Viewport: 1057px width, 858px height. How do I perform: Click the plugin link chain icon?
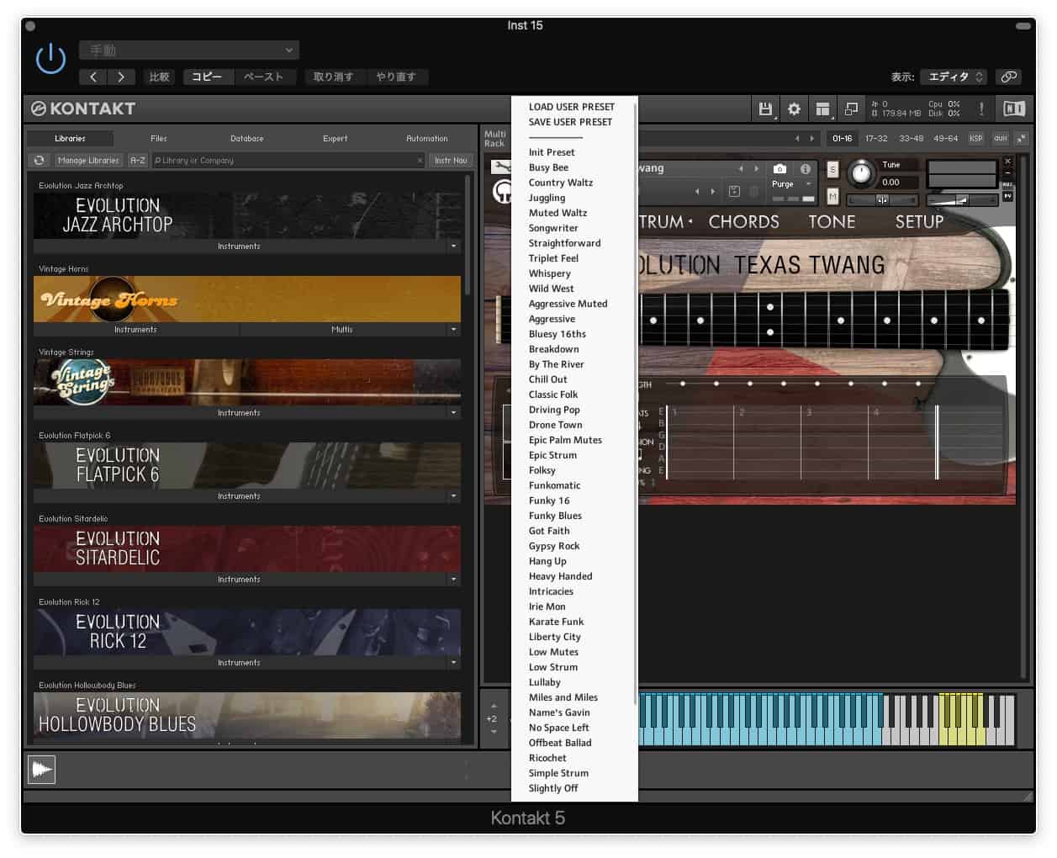pos(1009,77)
